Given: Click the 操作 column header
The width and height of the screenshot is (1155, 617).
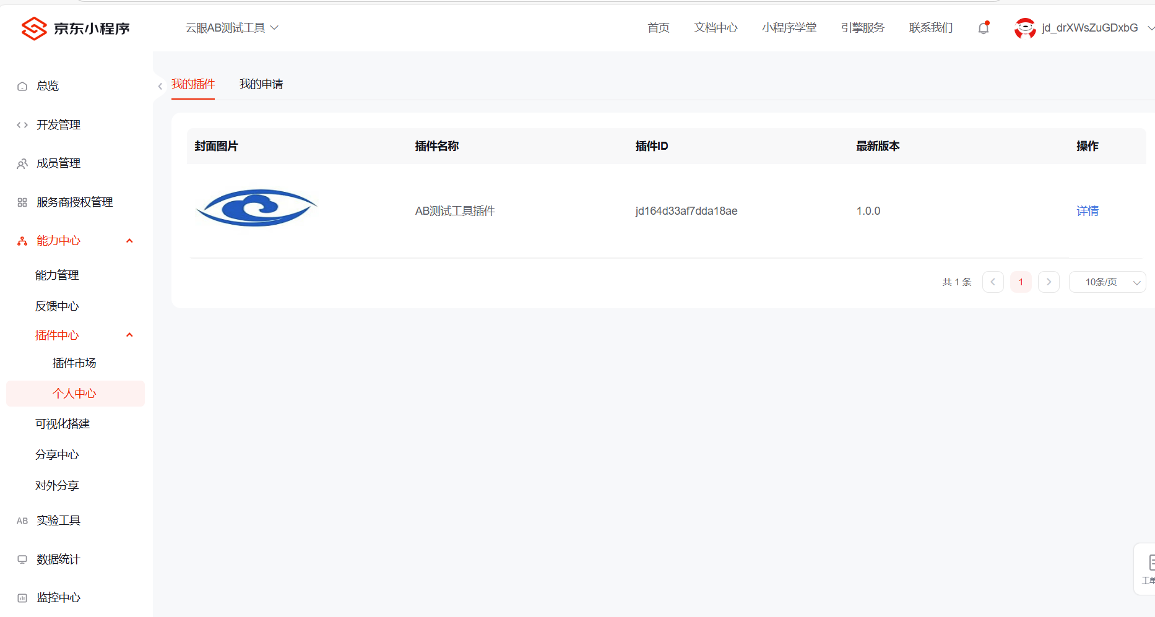Looking at the screenshot, I should (x=1088, y=146).
